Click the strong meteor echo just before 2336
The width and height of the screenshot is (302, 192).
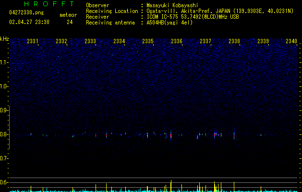[171, 135]
